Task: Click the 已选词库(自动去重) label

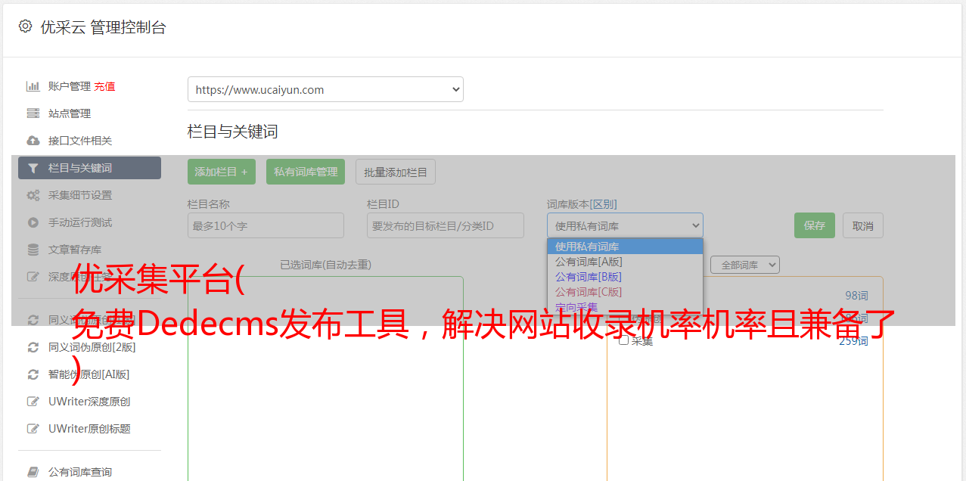Action: click(x=325, y=265)
